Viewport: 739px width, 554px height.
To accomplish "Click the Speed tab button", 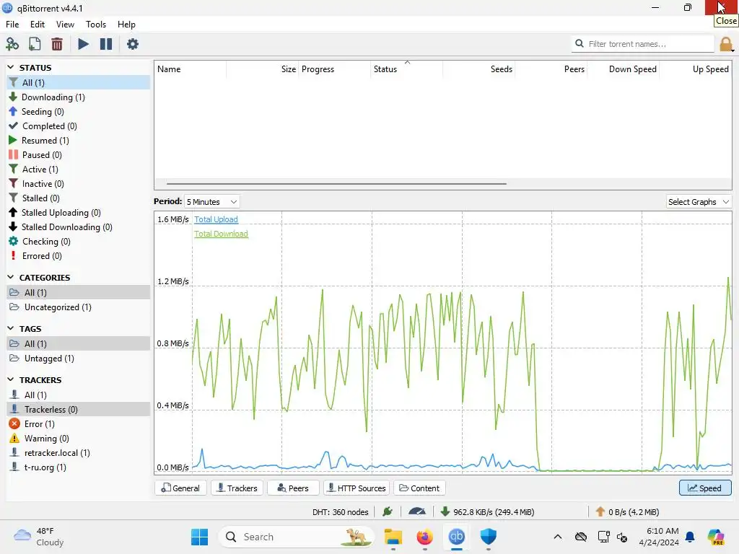I will tap(705, 488).
